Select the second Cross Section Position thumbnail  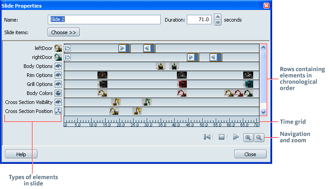(x=137, y=111)
